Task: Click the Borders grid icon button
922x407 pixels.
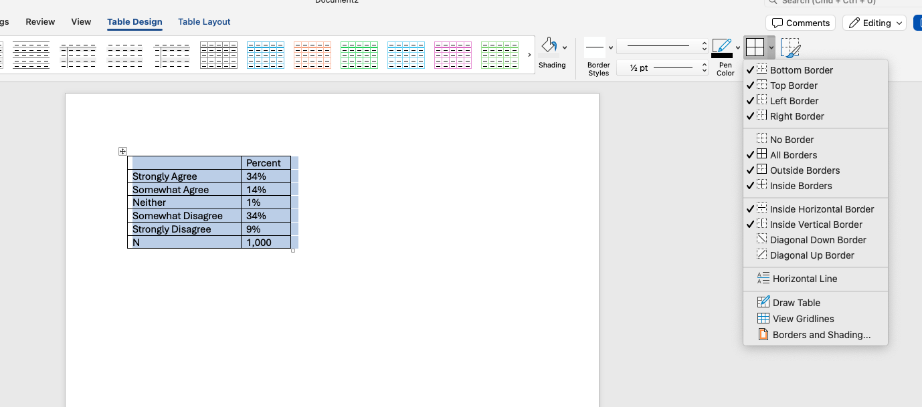Action: pos(755,47)
